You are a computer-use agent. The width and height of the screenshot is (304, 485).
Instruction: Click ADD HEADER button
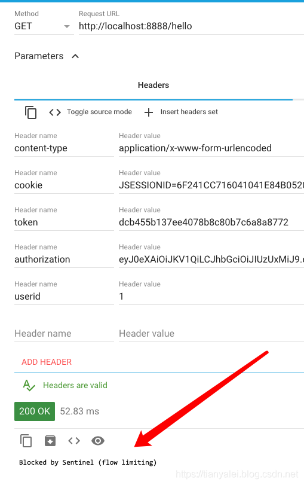point(47,362)
